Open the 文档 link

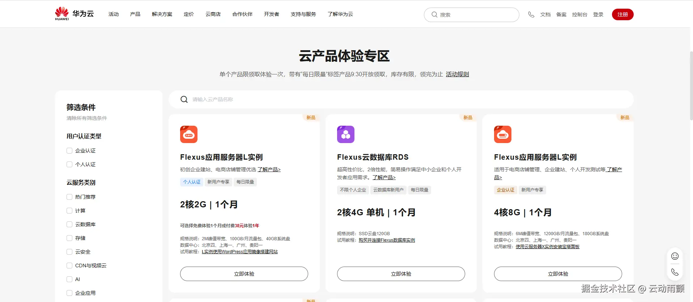point(545,14)
